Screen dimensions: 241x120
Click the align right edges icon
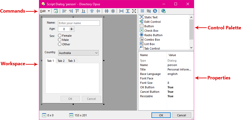click(x=71, y=11)
